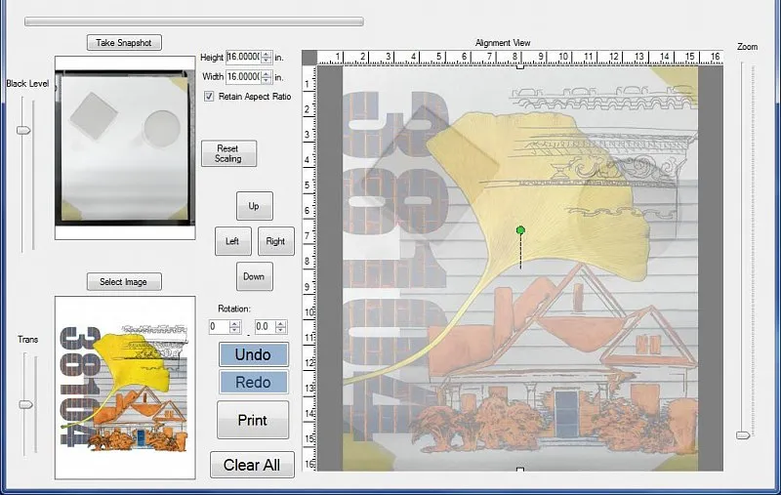Click the green rotation handle in Alignment View
Image resolution: width=781 pixels, height=495 pixels.
coord(520,230)
